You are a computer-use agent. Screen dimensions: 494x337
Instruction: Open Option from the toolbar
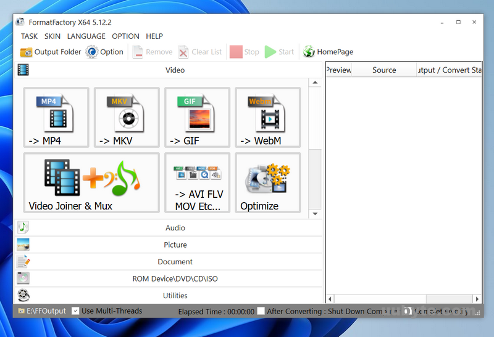pos(104,52)
